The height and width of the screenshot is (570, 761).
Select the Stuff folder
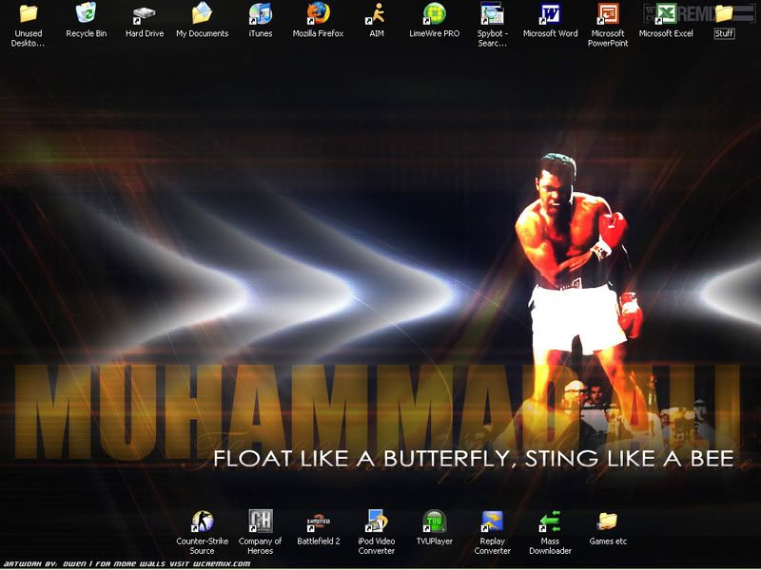click(724, 14)
